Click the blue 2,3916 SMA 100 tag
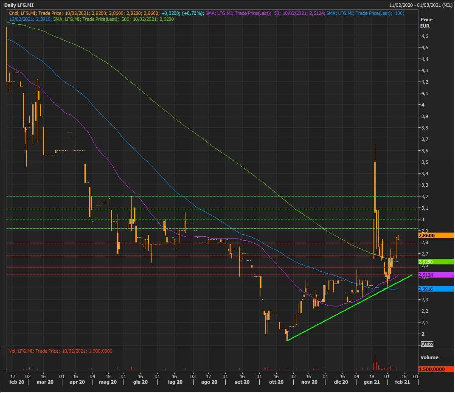455x393 pixels. pyautogui.click(x=435, y=289)
